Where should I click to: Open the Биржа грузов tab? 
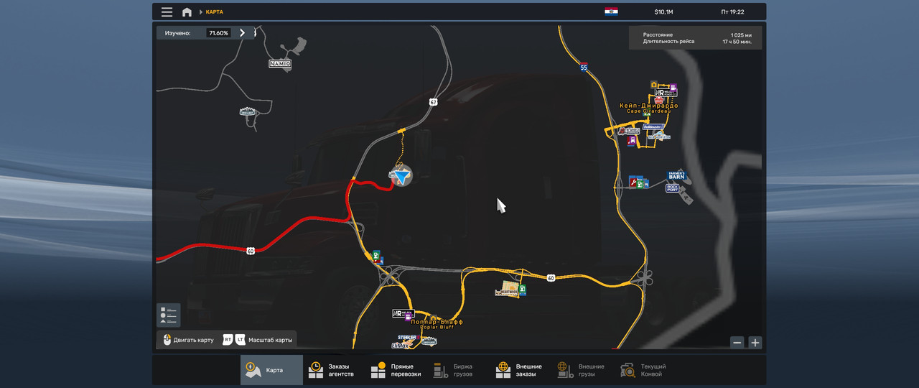coord(458,370)
